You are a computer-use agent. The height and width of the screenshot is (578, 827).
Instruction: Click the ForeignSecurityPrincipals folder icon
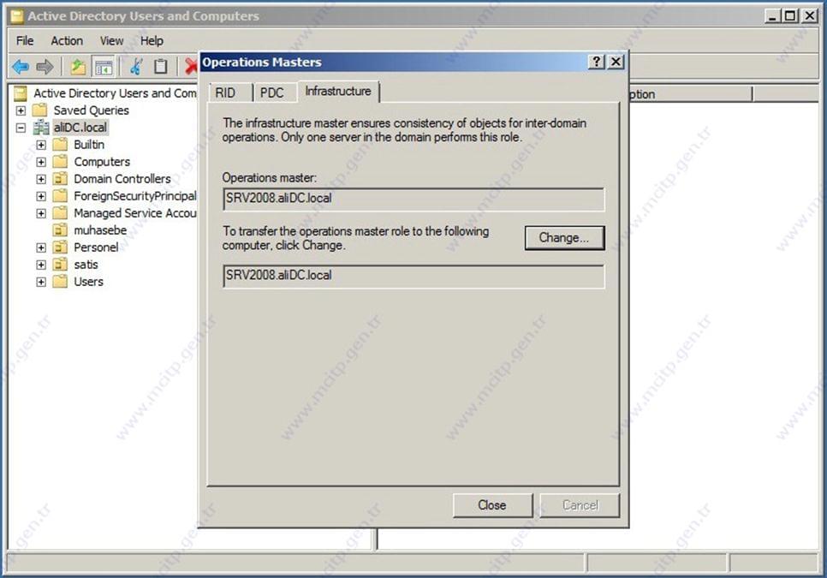click(60, 195)
